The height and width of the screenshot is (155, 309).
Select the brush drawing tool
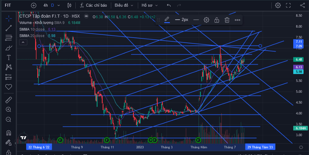pyautogui.click(x=8, y=48)
